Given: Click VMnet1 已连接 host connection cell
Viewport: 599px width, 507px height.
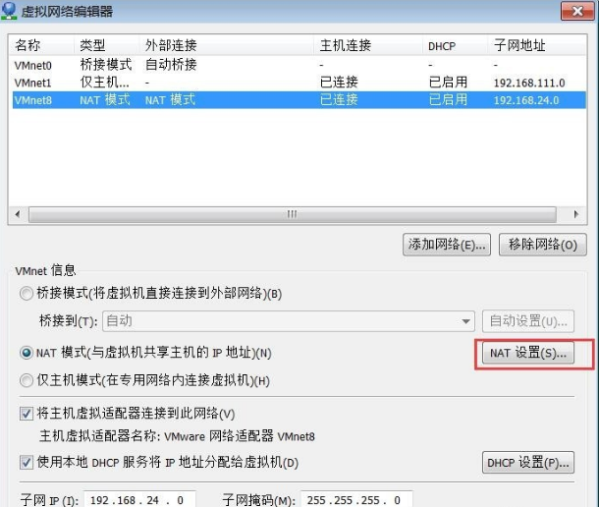Looking at the screenshot, I should (x=339, y=83).
